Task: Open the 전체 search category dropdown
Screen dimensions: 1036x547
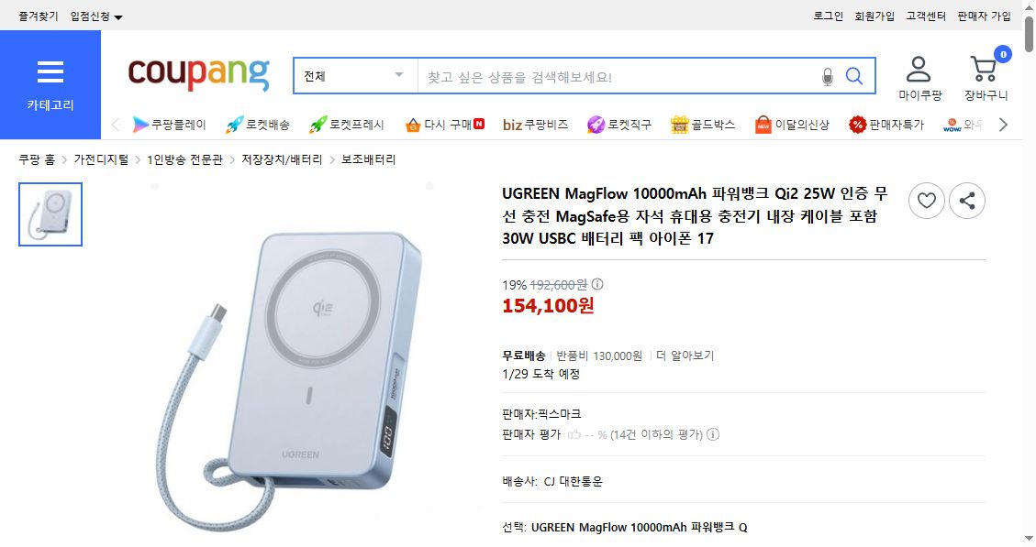Action: [355, 75]
